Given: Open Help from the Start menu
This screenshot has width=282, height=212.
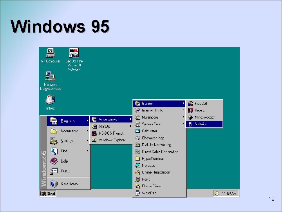Looking at the screenshot, I should coord(68,161).
